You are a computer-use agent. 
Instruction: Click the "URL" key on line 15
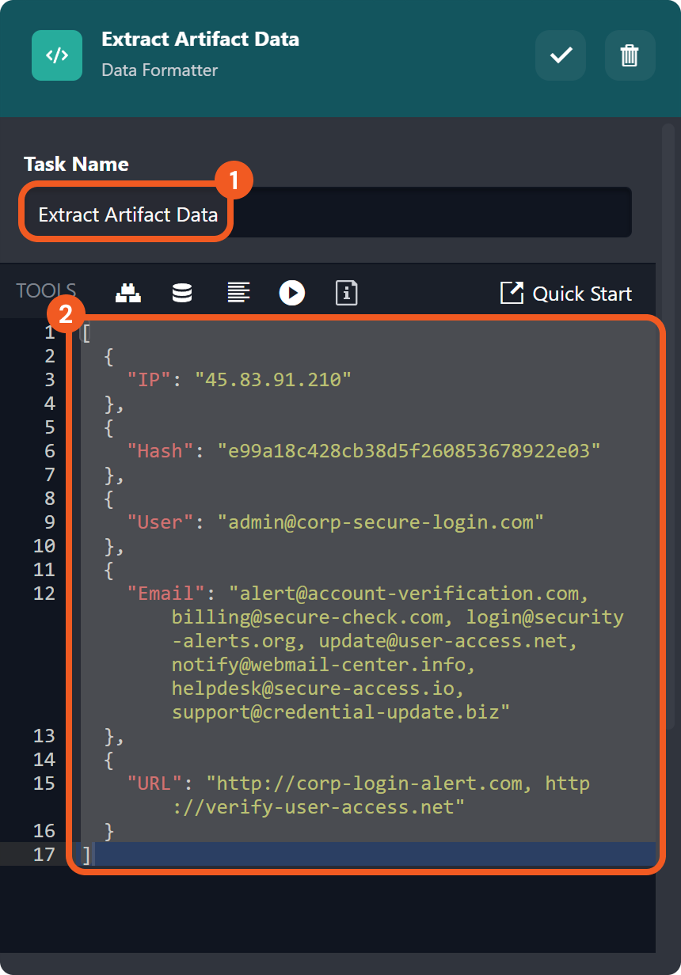[155, 783]
